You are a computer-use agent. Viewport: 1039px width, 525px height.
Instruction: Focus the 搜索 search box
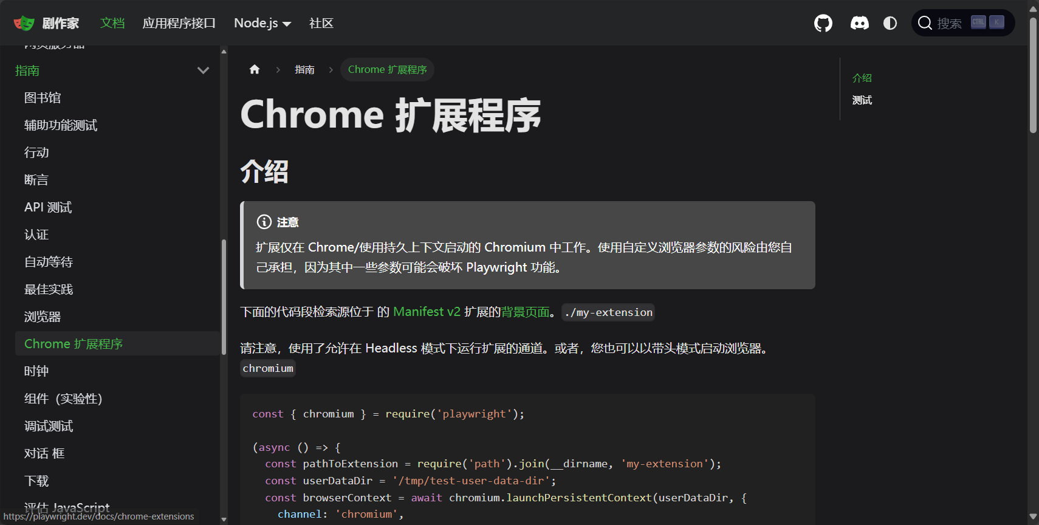click(x=963, y=23)
